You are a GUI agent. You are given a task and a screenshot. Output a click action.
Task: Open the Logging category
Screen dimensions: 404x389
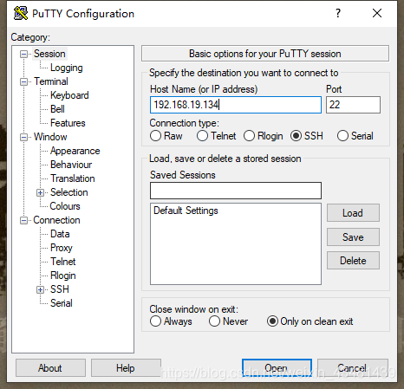point(67,68)
